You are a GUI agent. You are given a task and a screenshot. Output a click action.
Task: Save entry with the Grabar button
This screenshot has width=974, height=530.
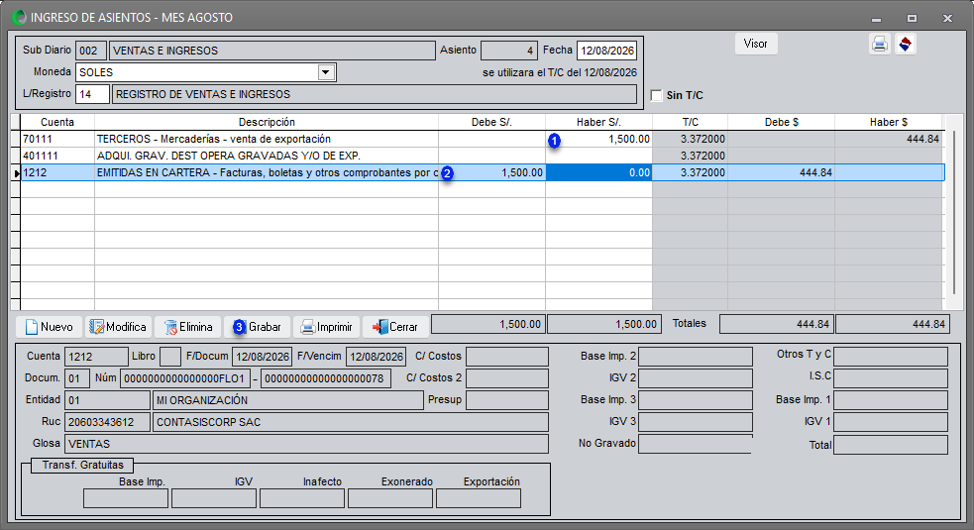coord(258,327)
